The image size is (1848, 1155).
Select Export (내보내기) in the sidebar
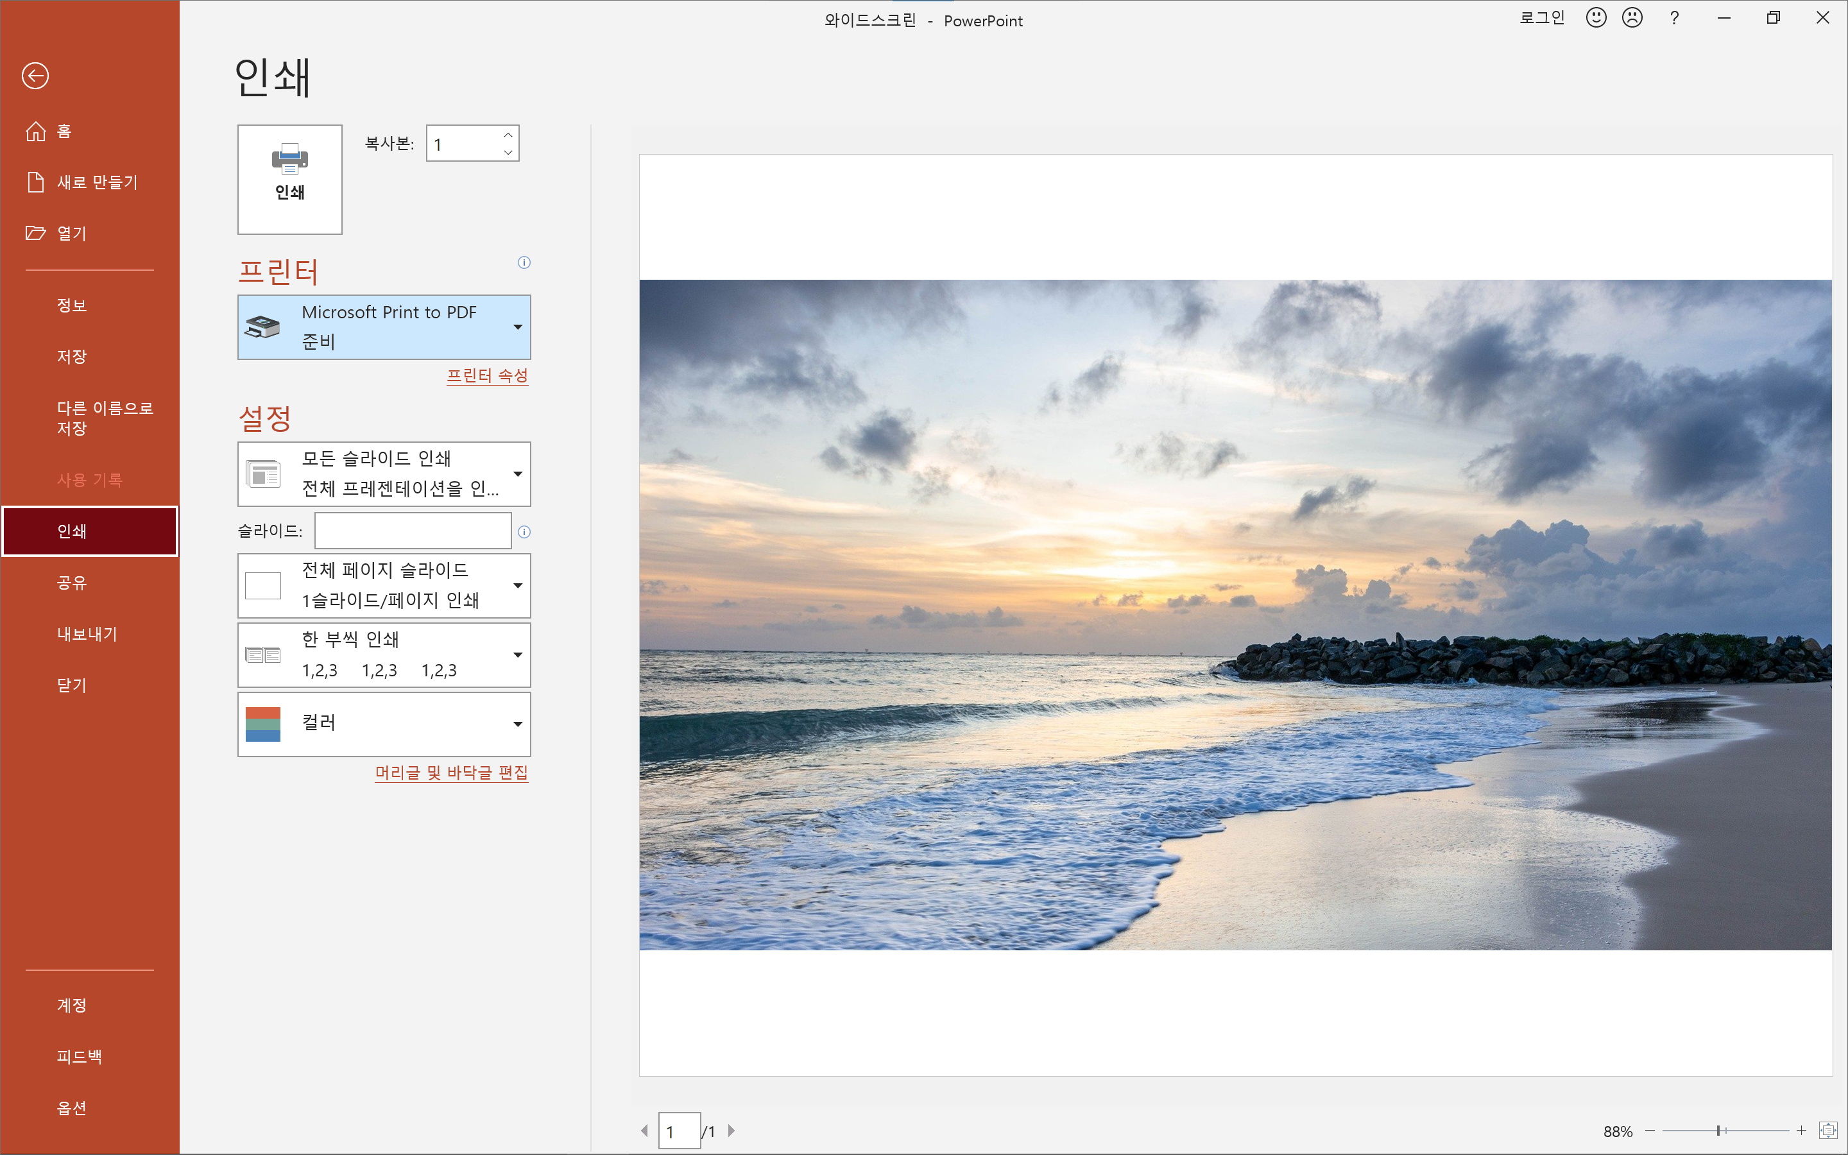coord(87,634)
